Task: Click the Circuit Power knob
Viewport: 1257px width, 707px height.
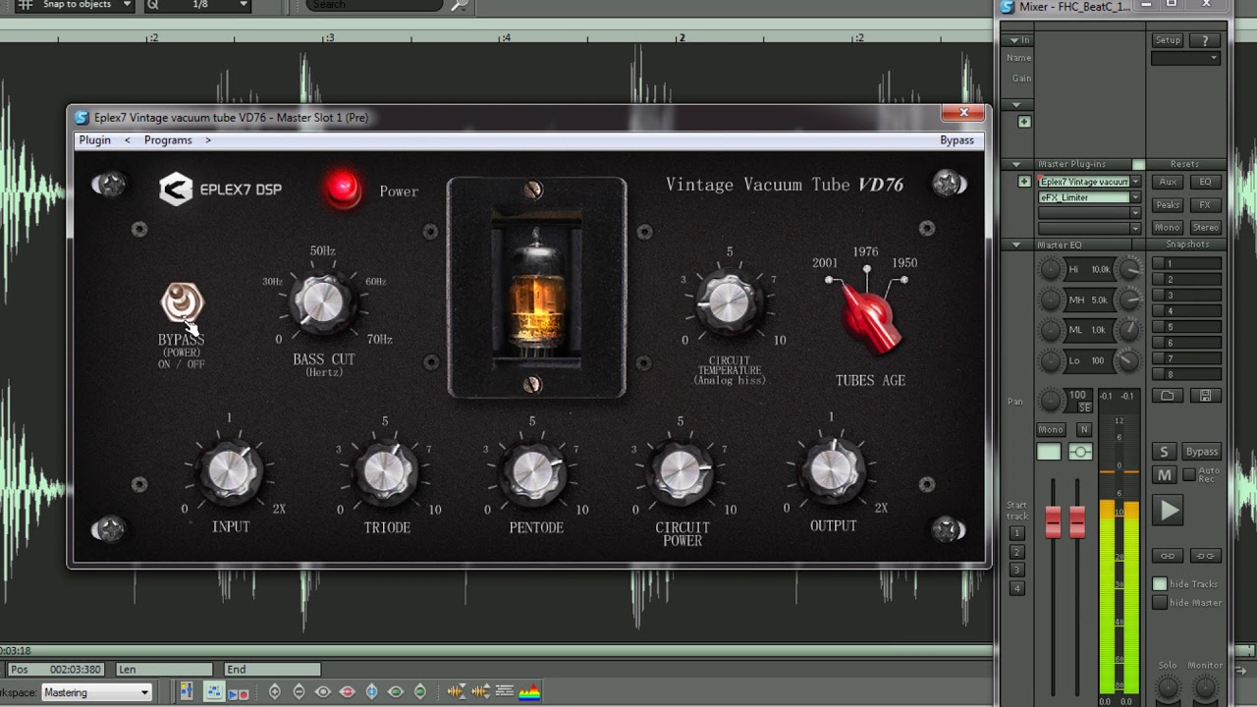Action: pos(682,472)
